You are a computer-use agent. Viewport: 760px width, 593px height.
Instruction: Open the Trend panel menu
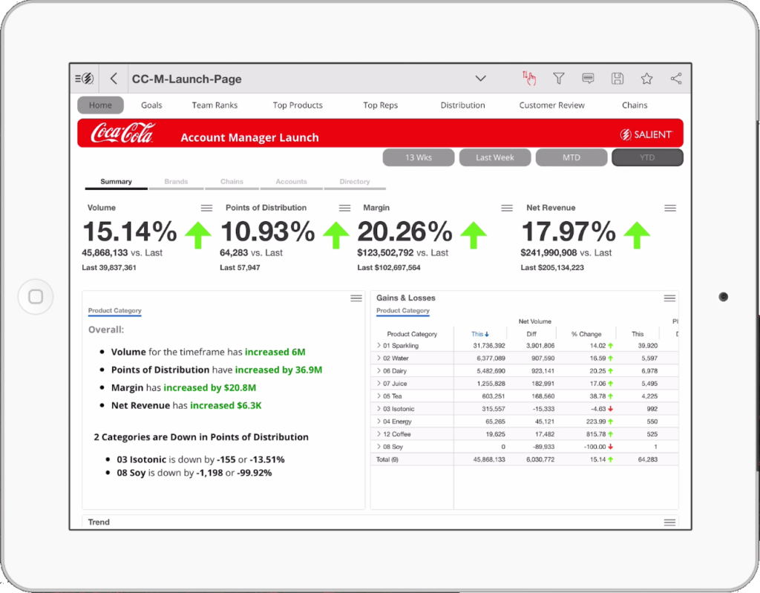pyautogui.click(x=670, y=522)
